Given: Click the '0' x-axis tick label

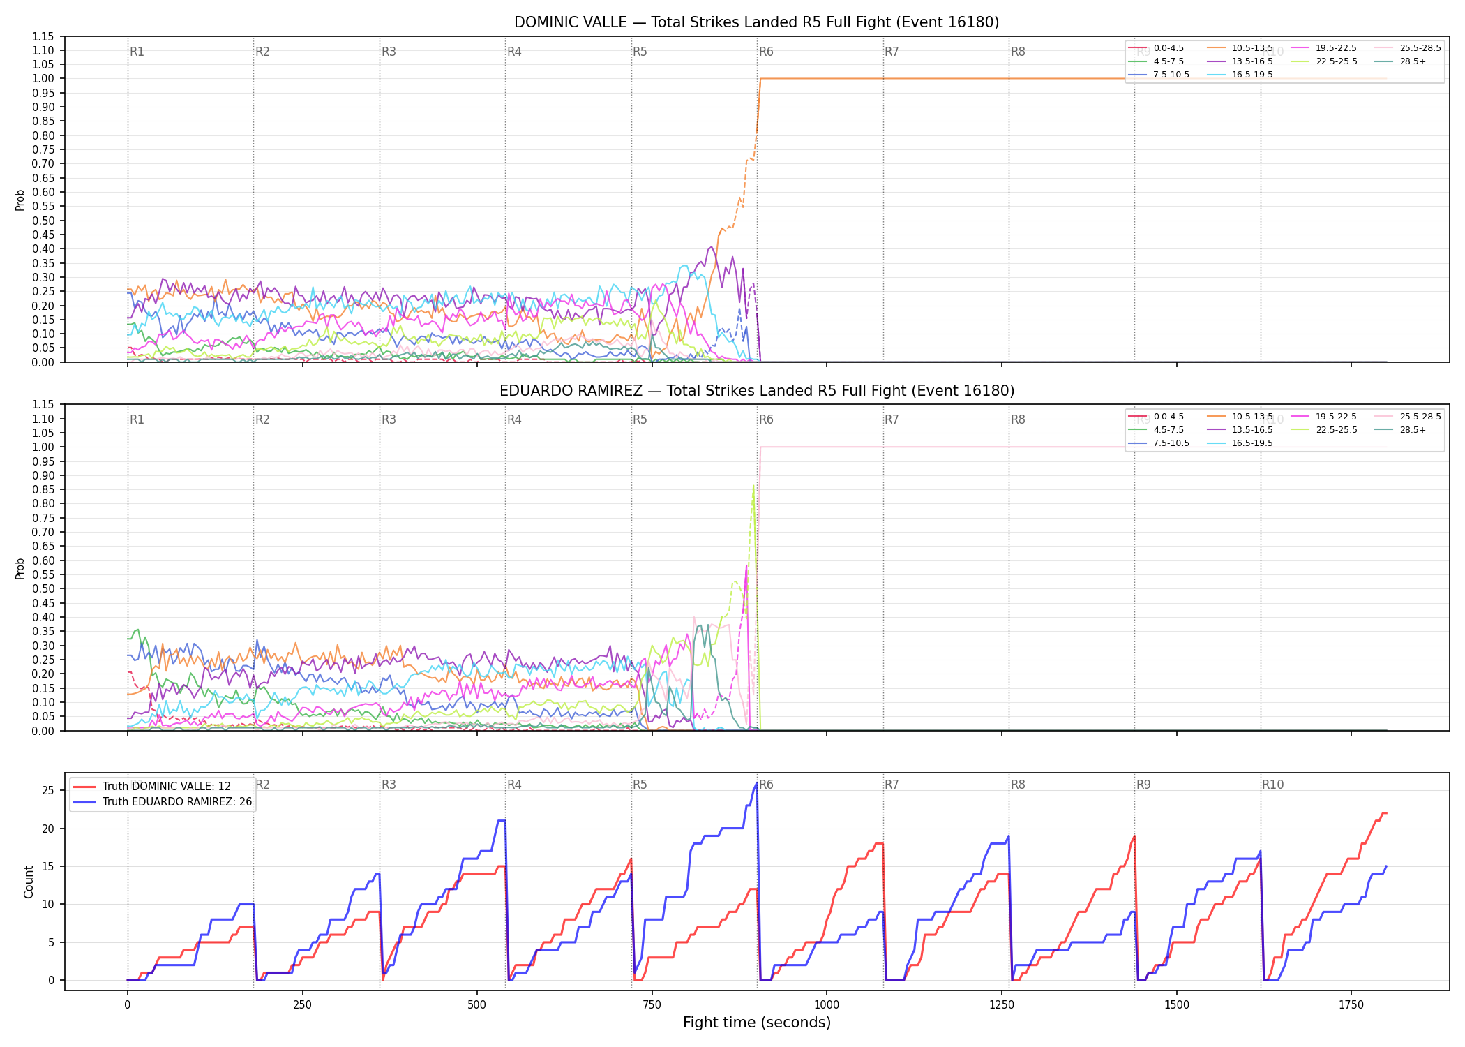Looking at the screenshot, I should coord(127,1005).
